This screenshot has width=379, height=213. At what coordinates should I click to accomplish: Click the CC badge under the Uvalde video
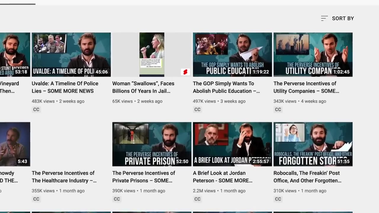click(36, 109)
